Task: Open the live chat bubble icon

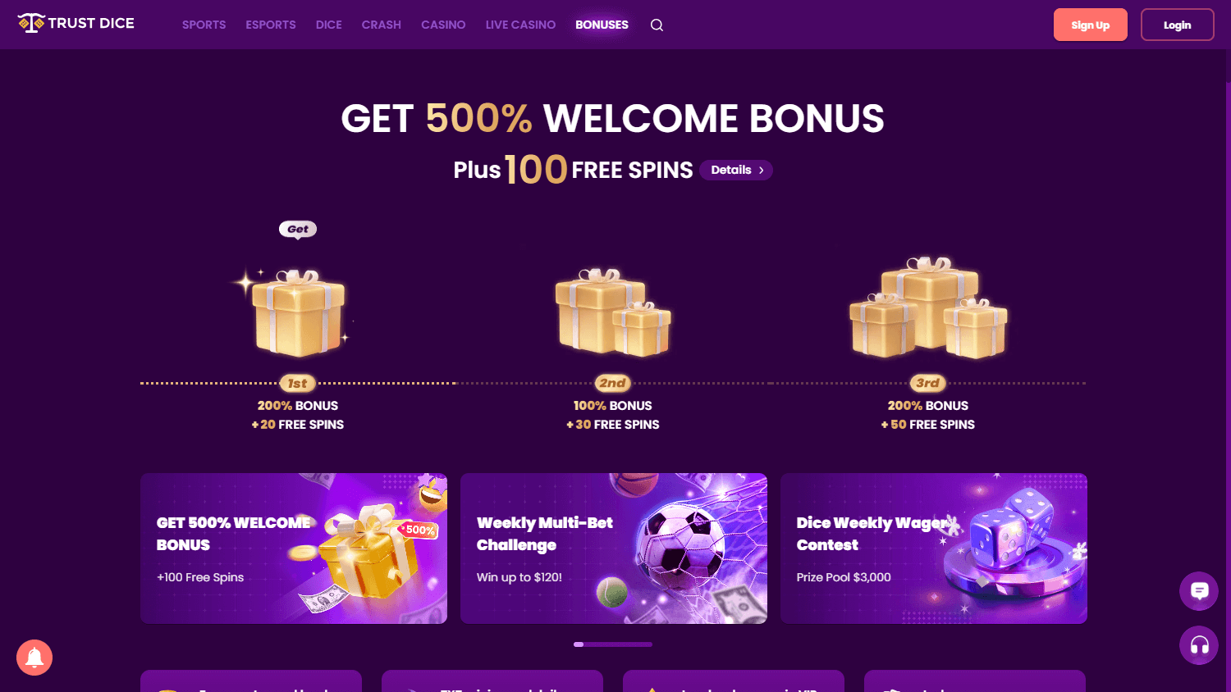Action: coord(1199,591)
